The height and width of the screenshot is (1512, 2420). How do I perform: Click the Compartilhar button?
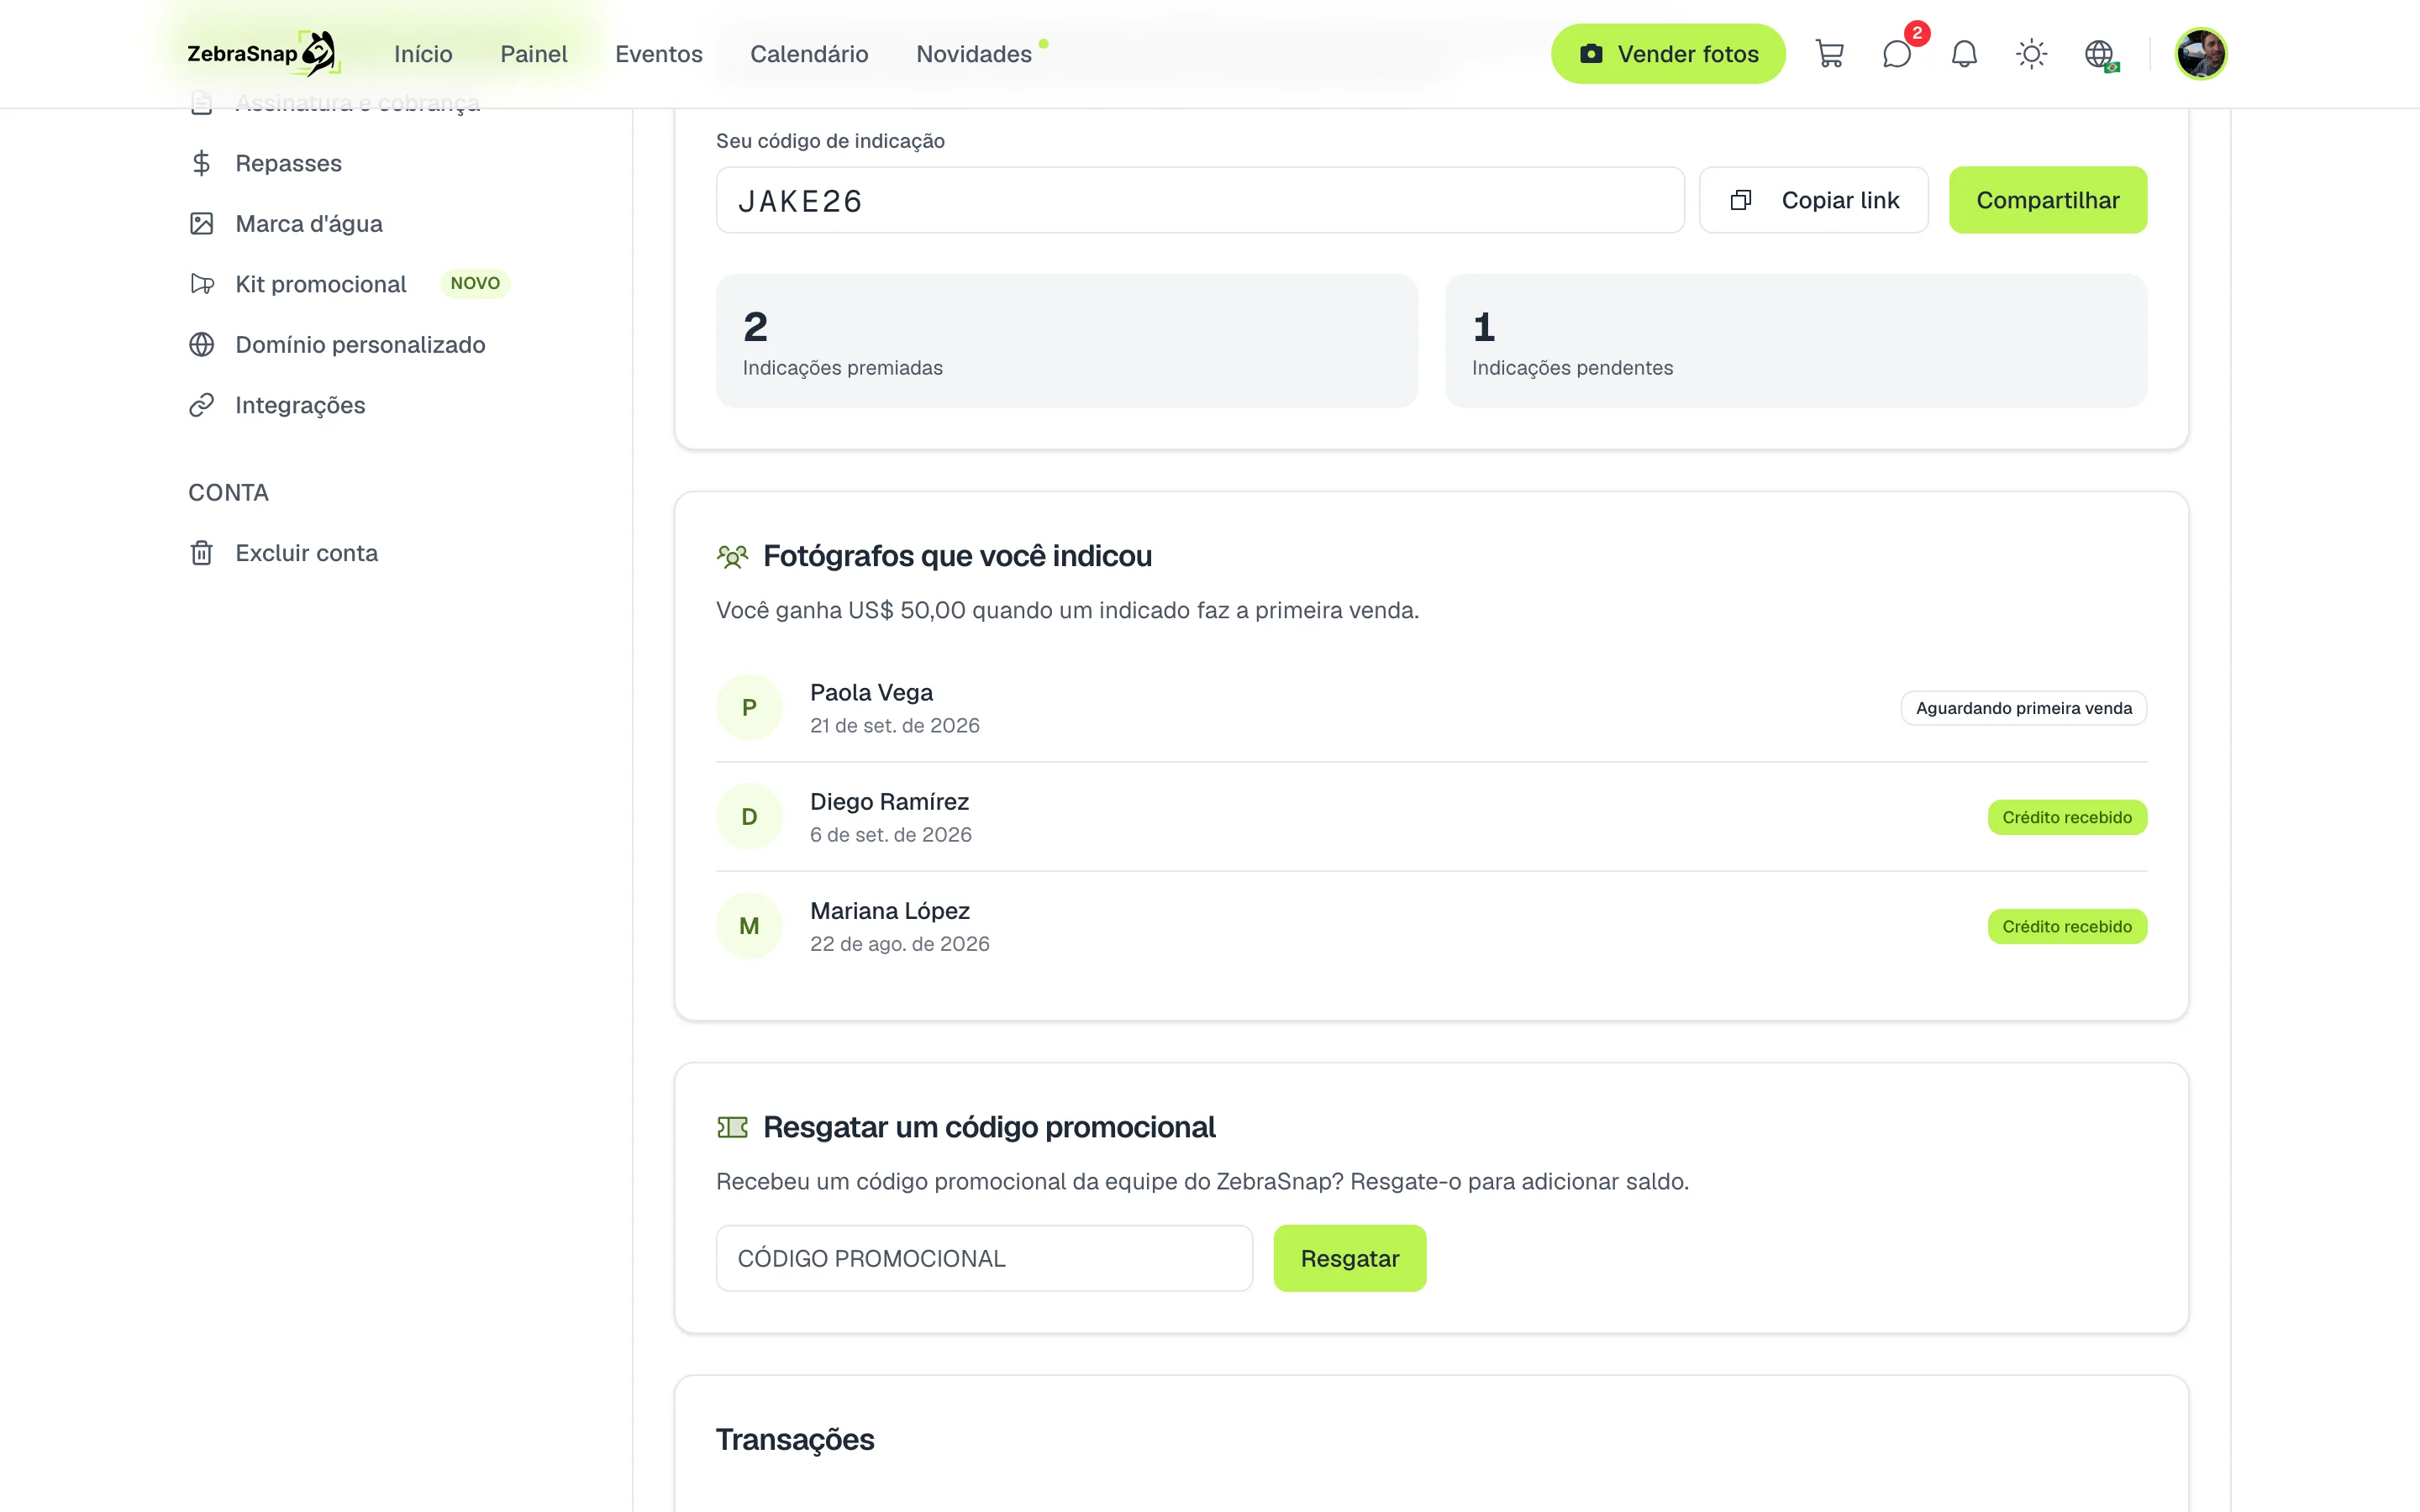(2047, 200)
